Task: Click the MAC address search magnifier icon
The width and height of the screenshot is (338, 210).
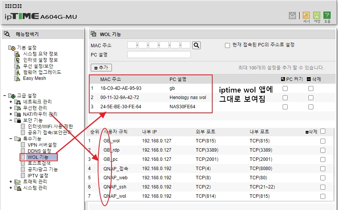Action: (x=196, y=45)
